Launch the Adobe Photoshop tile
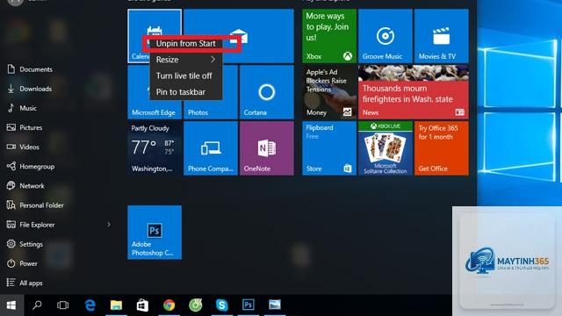Screen dimensions: 562x316 pyautogui.click(x=155, y=232)
